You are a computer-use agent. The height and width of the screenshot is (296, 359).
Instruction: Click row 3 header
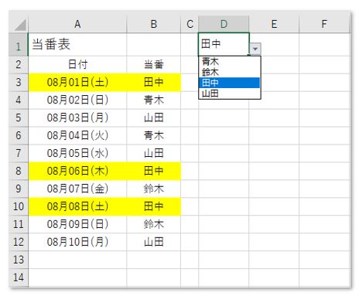coord(19,83)
